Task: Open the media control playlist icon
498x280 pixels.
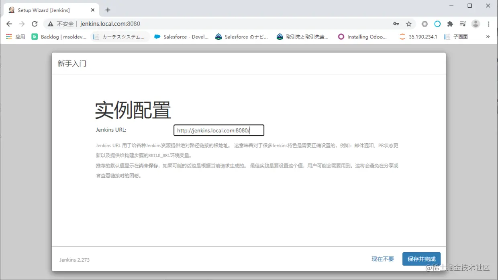Action: [x=463, y=24]
